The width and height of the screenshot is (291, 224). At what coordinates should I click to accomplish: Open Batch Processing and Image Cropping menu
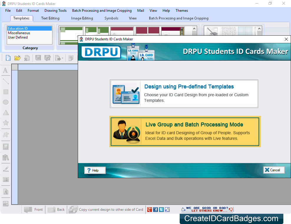[x=102, y=11]
